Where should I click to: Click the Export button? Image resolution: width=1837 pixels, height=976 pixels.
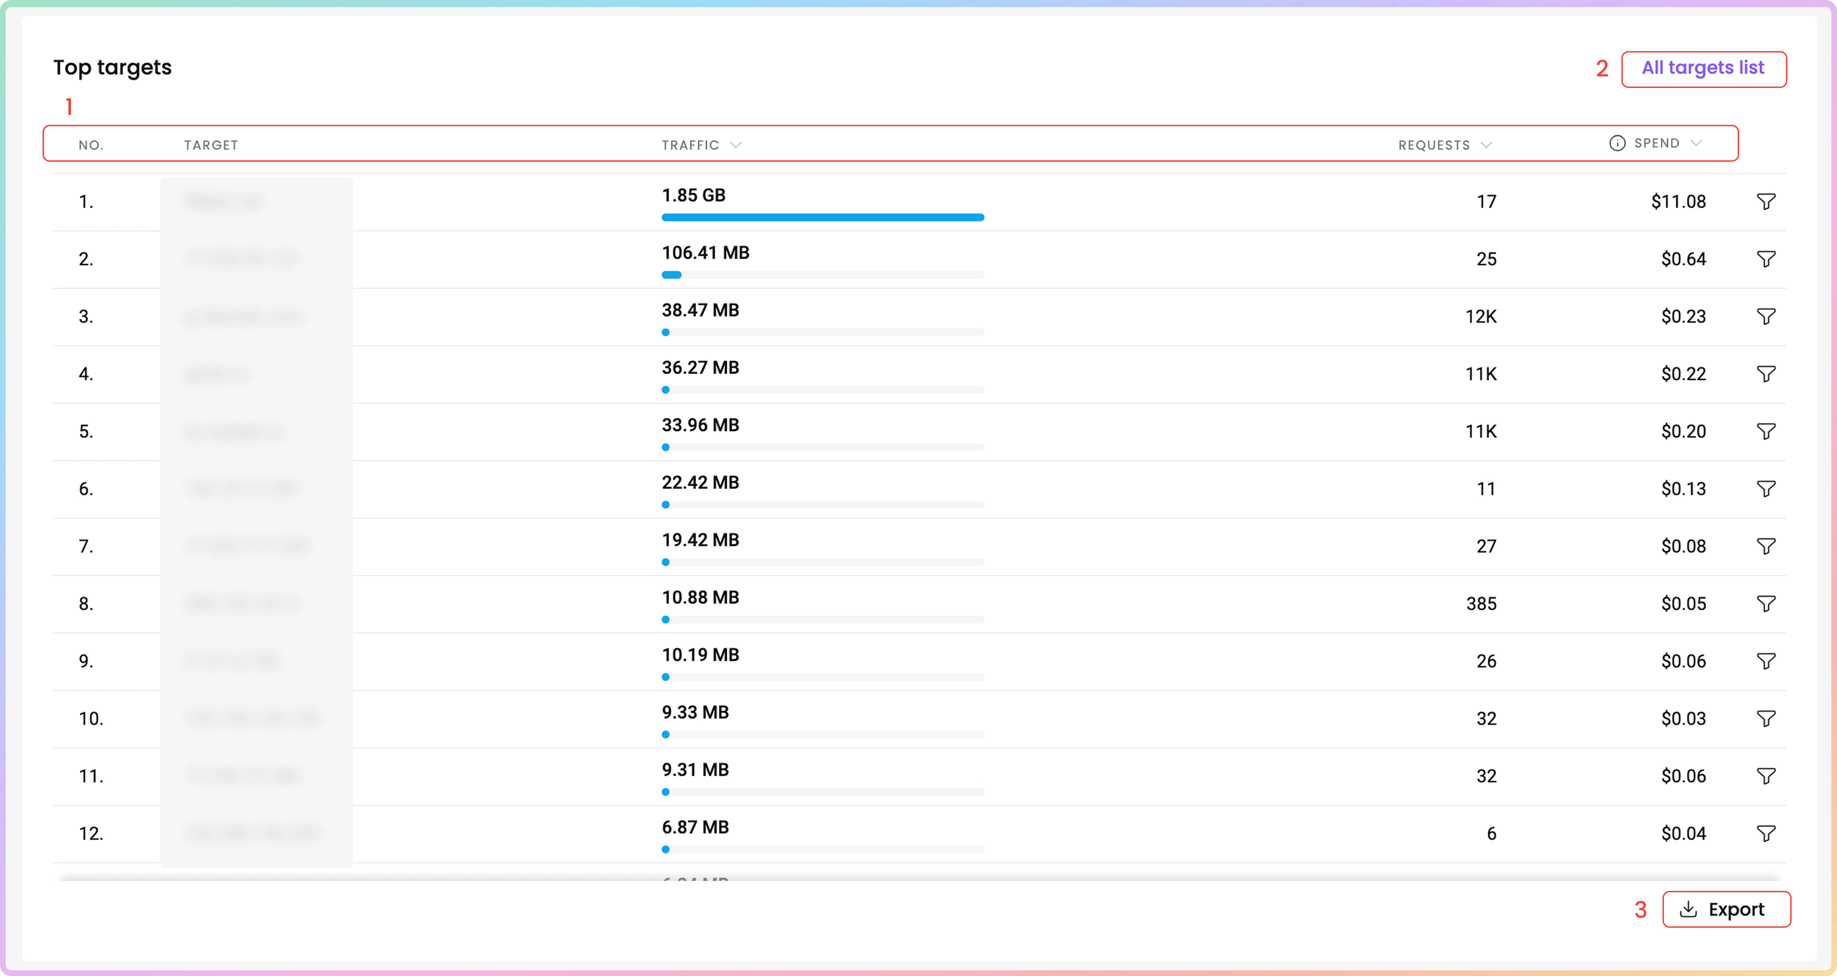pyautogui.click(x=1726, y=909)
